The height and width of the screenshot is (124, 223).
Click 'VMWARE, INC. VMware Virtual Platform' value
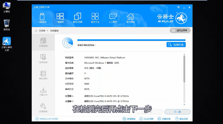pyautogui.click(x=105, y=57)
